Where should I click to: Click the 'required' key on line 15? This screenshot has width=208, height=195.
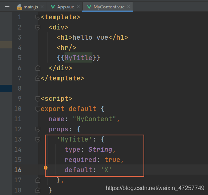coord(80,160)
